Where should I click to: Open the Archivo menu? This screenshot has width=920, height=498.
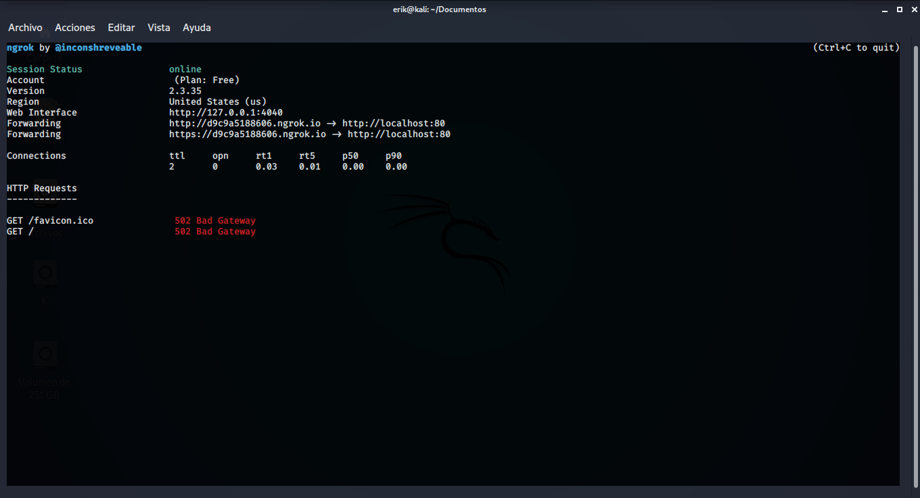click(x=25, y=28)
